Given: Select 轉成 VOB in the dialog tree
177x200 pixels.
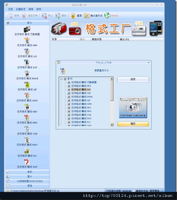Looking at the screenshot, I should [x=81, y=115].
